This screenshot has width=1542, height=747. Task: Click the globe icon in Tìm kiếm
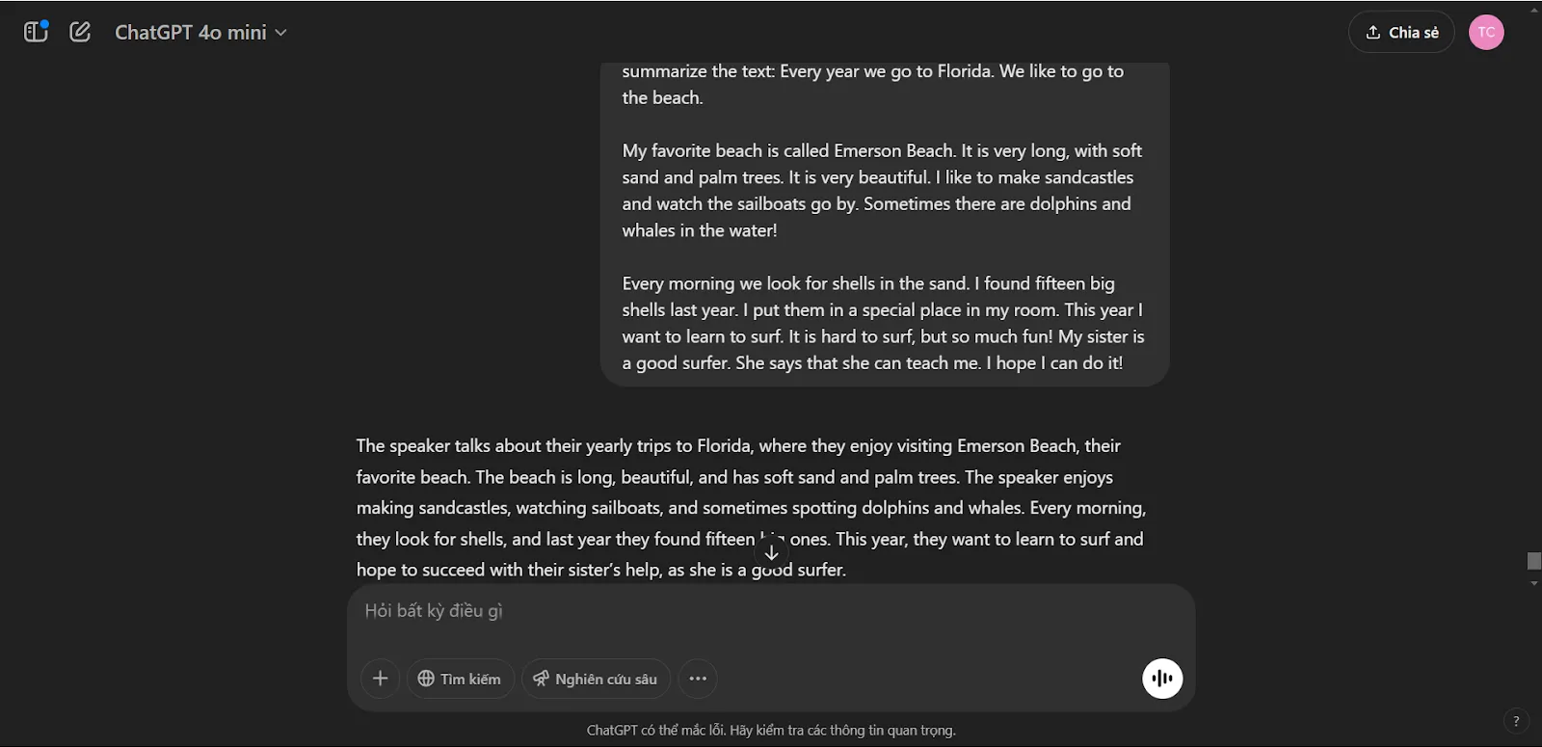pyautogui.click(x=426, y=679)
